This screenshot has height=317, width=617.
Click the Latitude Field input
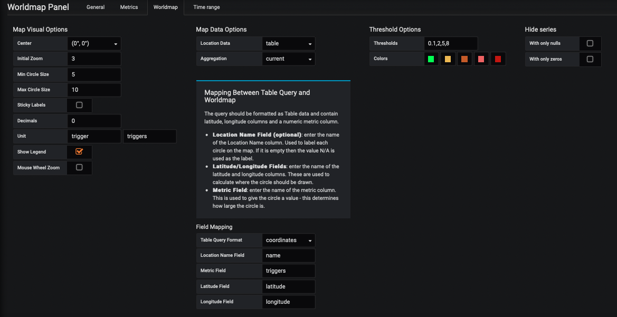[288, 286]
